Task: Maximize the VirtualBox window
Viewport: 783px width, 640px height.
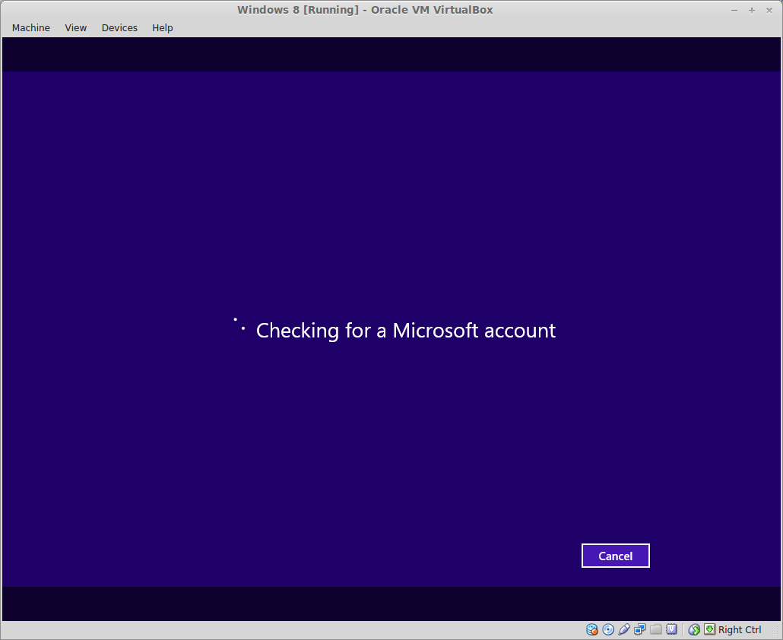Action: coord(752,11)
